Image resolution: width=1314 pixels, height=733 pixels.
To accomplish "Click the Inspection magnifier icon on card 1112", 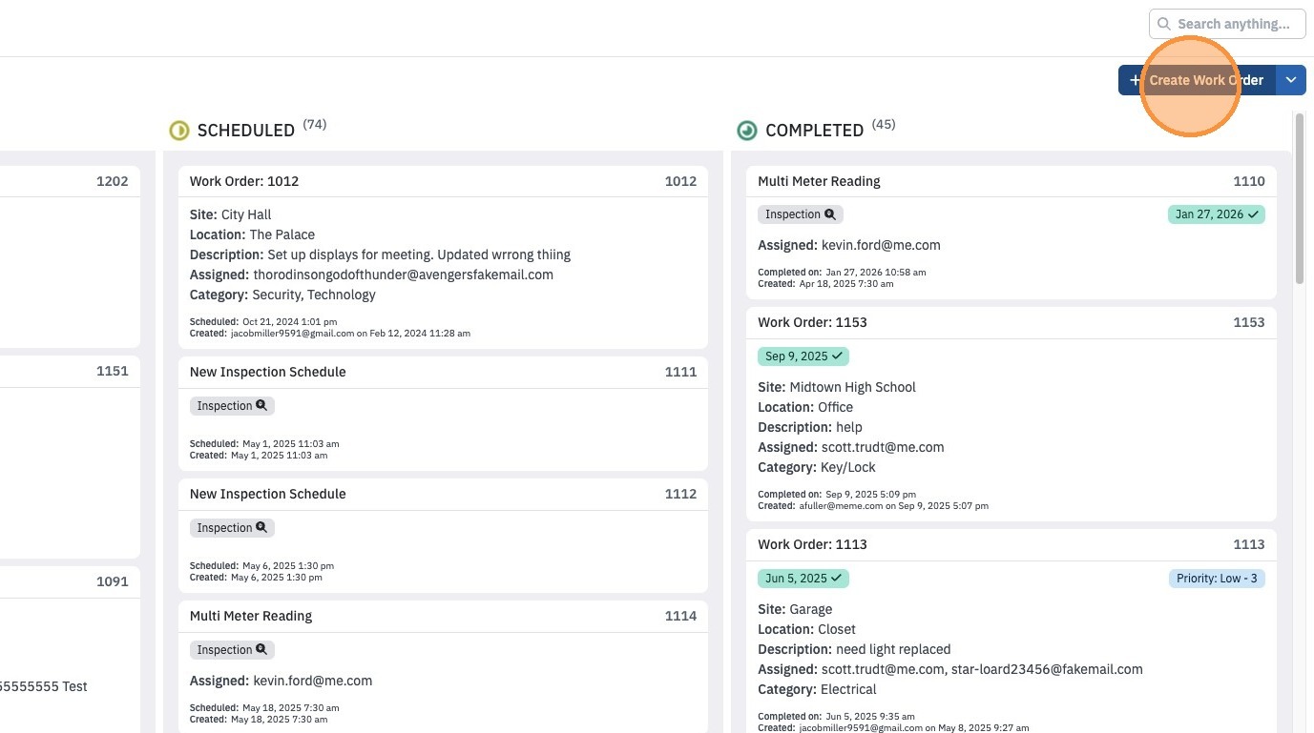I will pos(261,528).
